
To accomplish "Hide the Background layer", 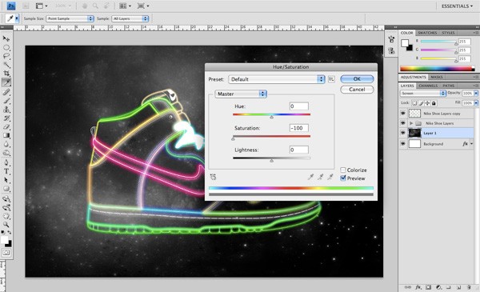I will click(403, 143).
